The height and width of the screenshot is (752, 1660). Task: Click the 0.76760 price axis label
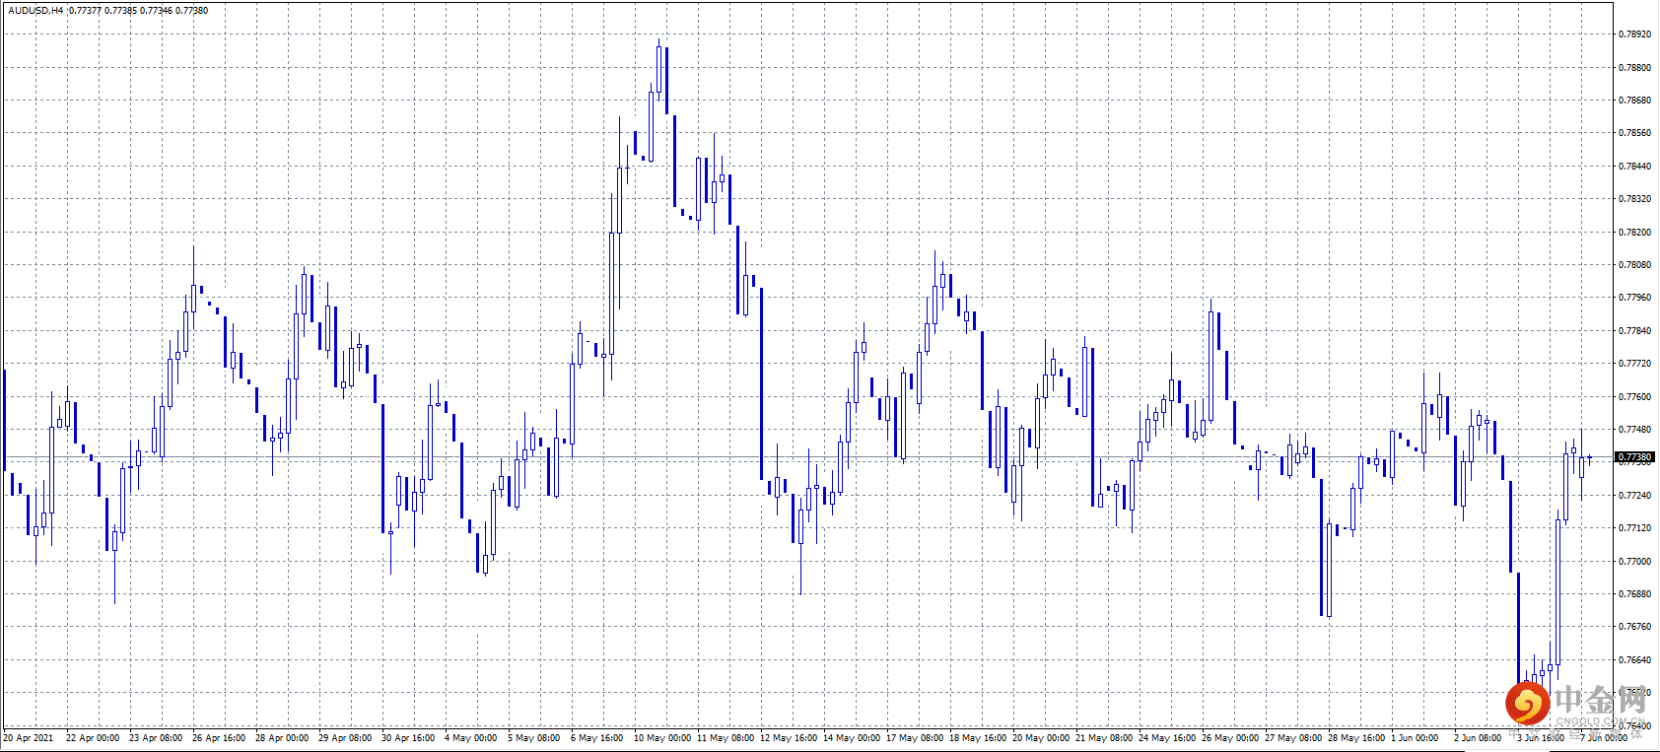[1634, 627]
